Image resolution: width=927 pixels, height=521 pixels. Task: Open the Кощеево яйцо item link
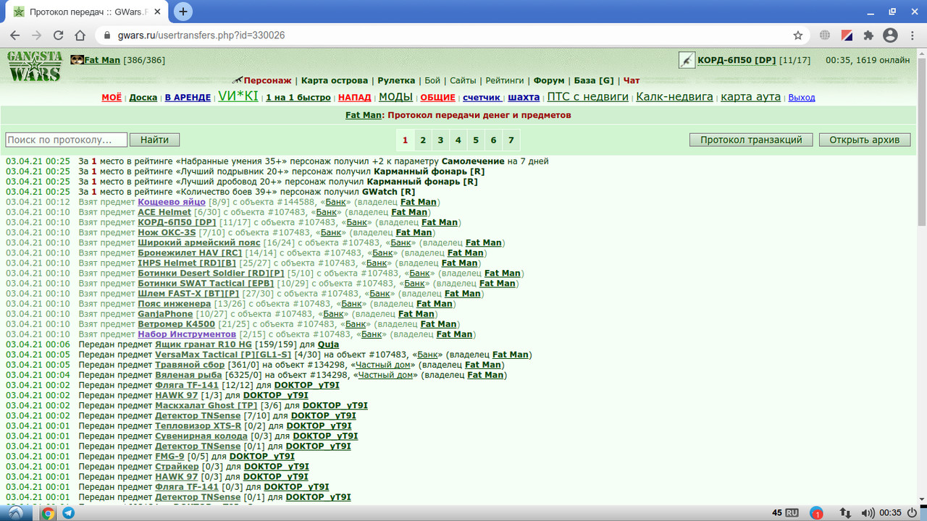172,202
